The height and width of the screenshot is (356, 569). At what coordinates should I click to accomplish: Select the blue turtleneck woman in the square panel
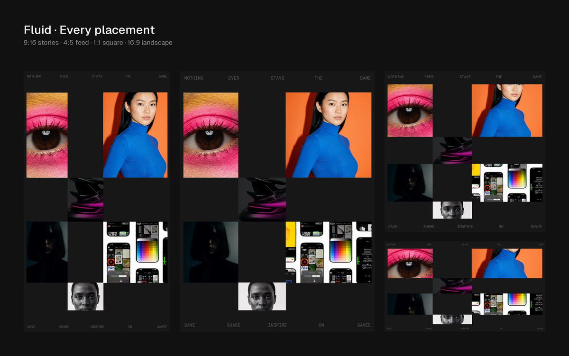(507, 111)
